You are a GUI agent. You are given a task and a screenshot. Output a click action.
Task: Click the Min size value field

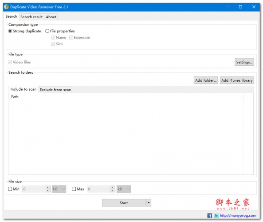pyautogui.click(x=34, y=189)
